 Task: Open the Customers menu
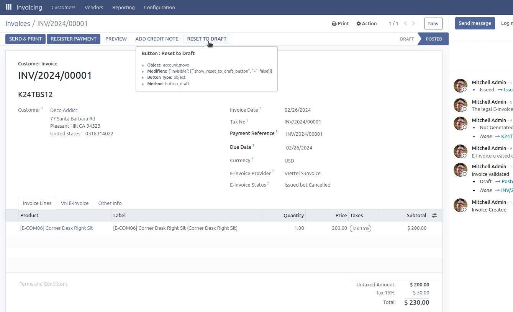(x=63, y=7)
